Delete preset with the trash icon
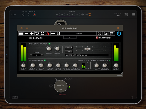This screenshot has width=146, height=109. click(x=112, y=33)
